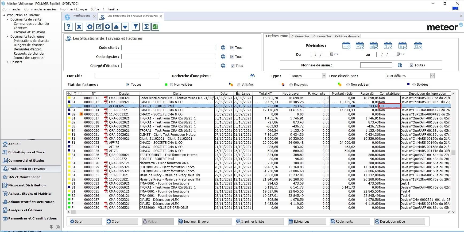Select the Non validées radio button

[x=171, y=85]
